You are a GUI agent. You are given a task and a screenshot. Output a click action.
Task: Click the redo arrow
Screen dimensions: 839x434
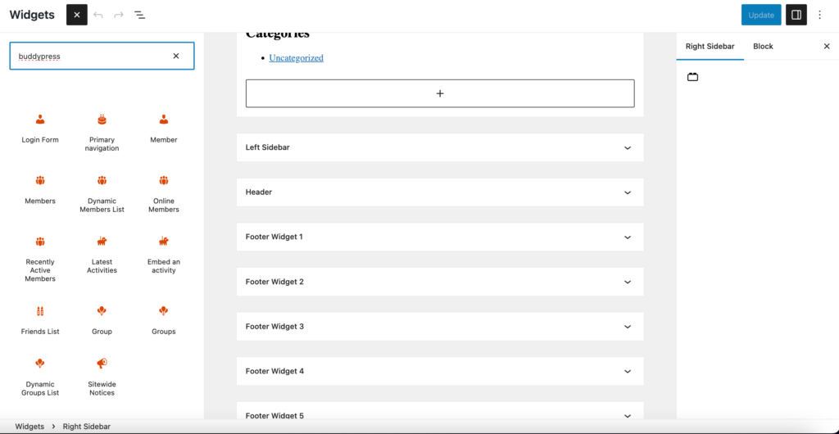119,15
